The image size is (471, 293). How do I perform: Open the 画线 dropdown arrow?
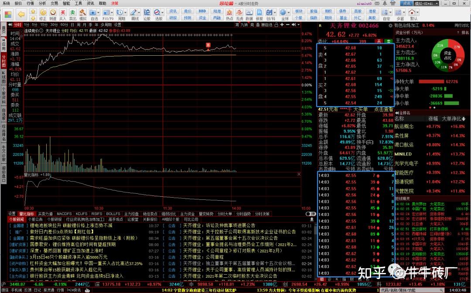tap(139, 13)
